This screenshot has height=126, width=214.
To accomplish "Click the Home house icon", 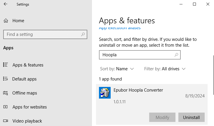I will (6, 21).
